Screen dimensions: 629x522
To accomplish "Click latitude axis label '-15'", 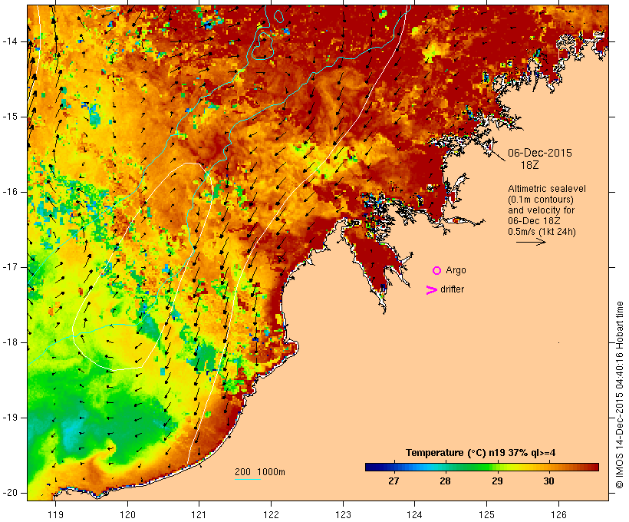I will [10, 117].
